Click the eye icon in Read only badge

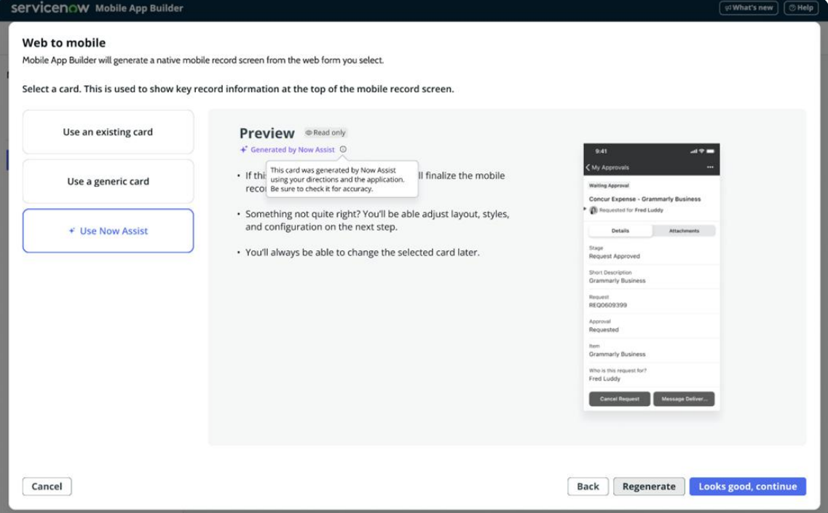pyautogui.click(x=309, y=133)
